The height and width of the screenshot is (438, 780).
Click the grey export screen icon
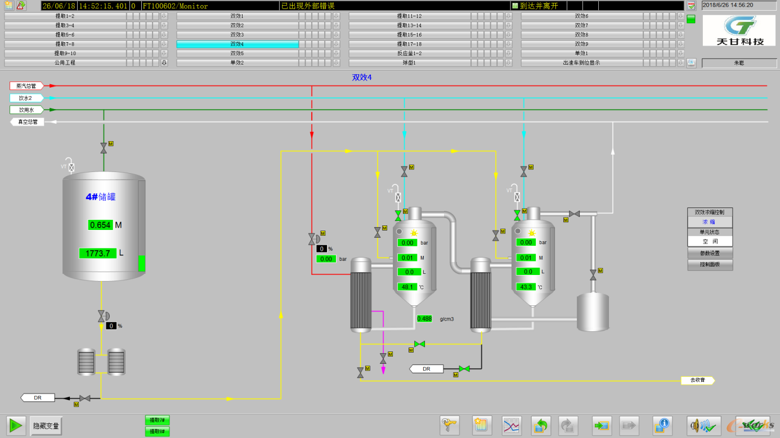pos(629,426)
